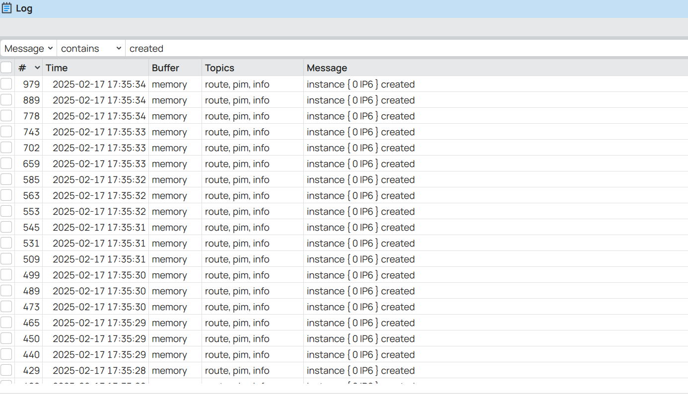
Task: Click the message cell of entry 585
Action: pos(361,179)
